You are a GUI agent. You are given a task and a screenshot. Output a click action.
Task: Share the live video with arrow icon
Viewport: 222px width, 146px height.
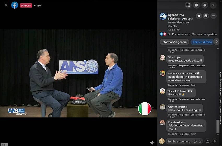tap(214, 141)
